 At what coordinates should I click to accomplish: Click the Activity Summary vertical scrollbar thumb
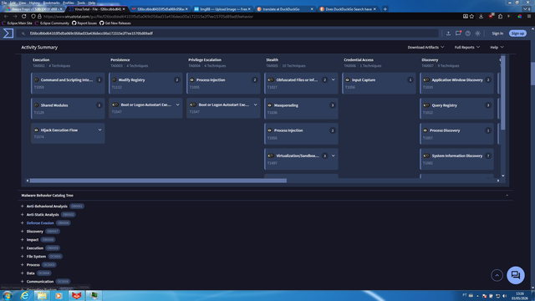503,92
